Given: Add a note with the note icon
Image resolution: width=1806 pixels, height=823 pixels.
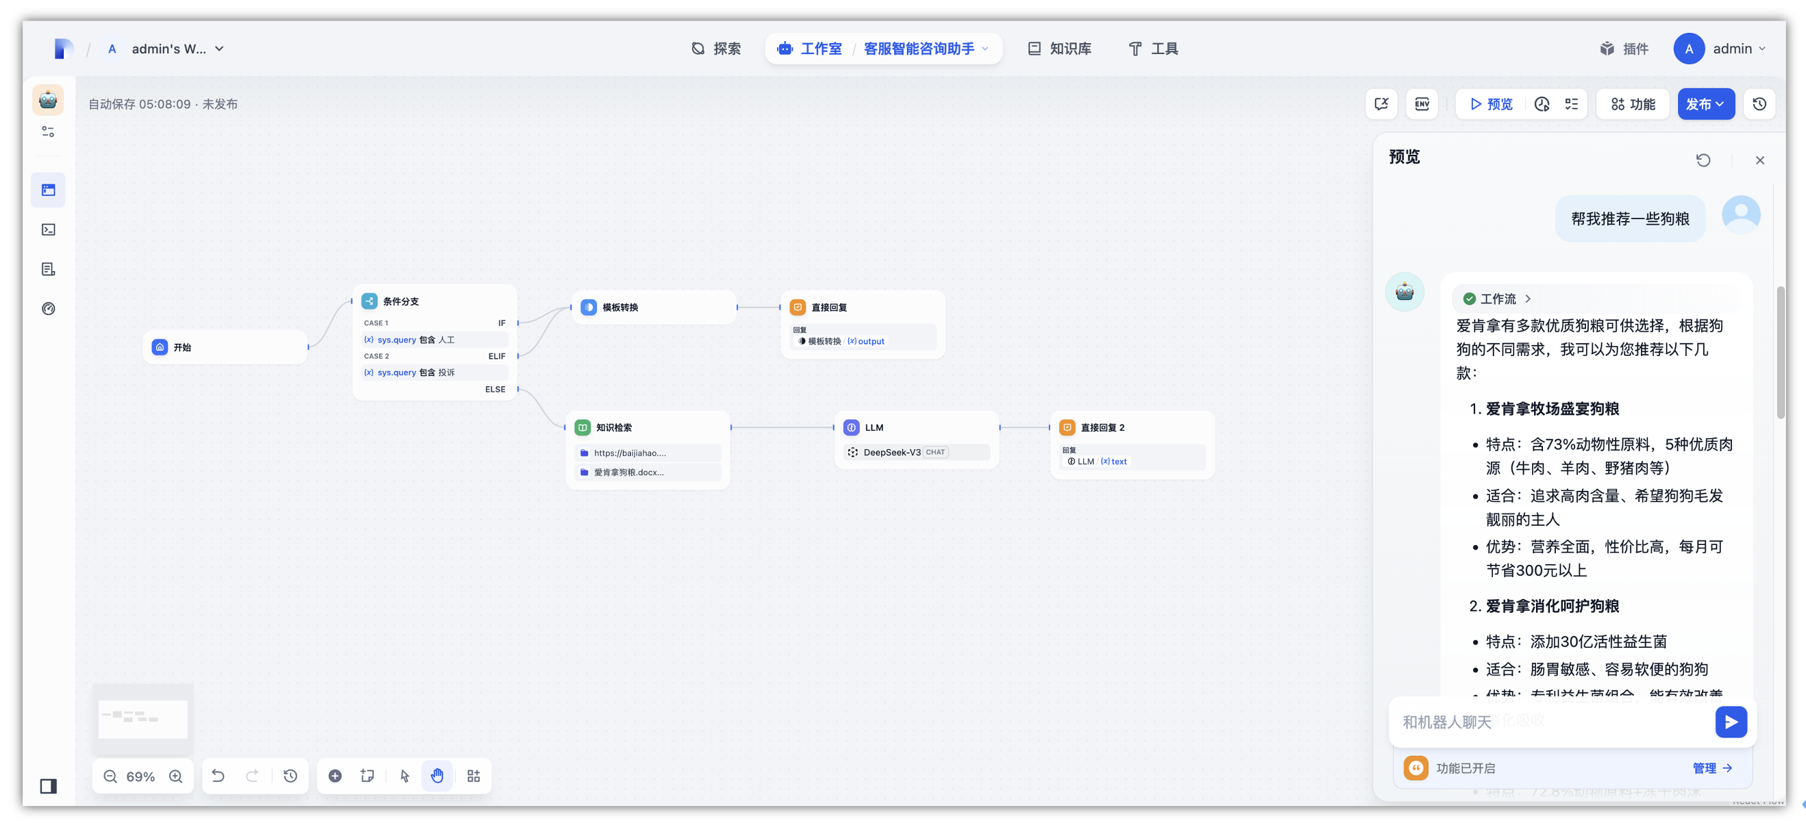Looking at the screenshot, I should 367,775.
